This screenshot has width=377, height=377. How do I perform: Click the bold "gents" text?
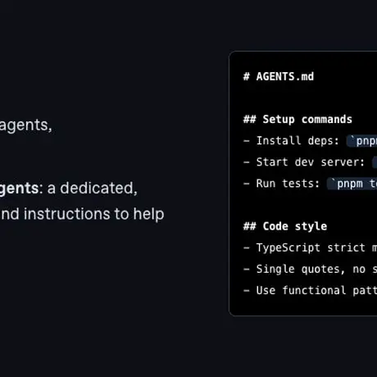tap(19, 189)
